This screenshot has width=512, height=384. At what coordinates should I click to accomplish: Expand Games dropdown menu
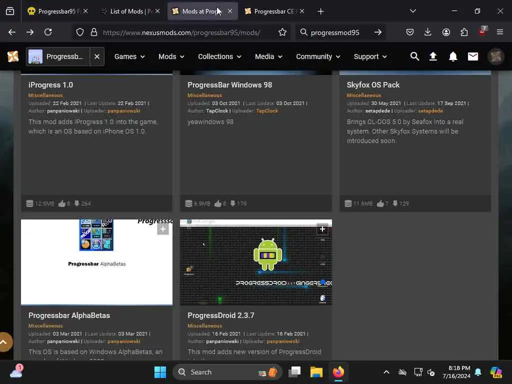(x=129, y=56)
